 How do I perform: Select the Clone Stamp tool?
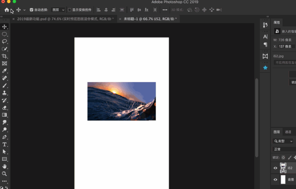pyautogui.click(x=4, y=93)
